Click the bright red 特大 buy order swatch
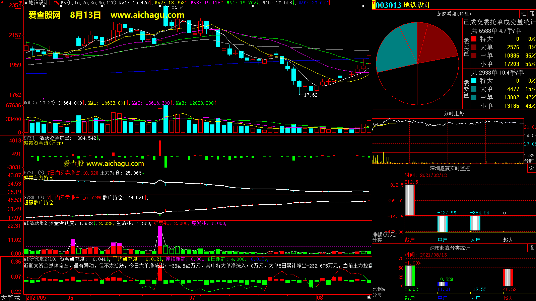 coord(474,39)
